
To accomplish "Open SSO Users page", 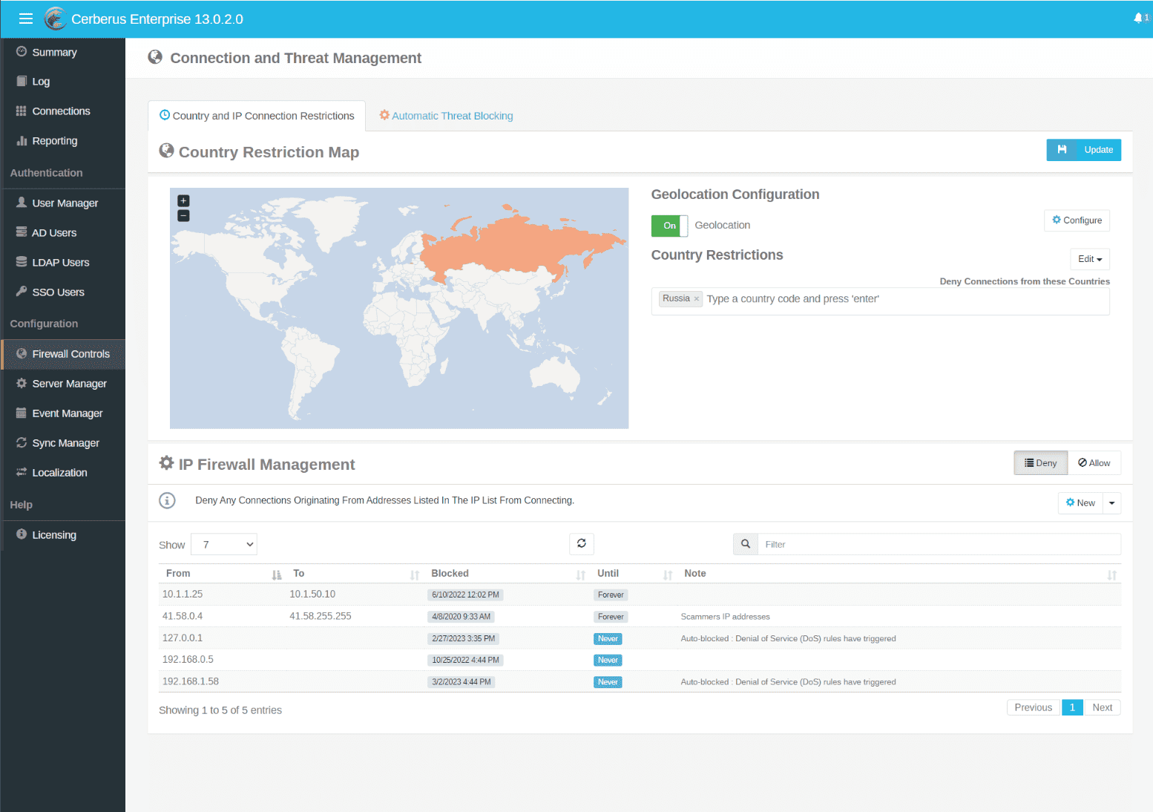I will (x=63, y=292).
